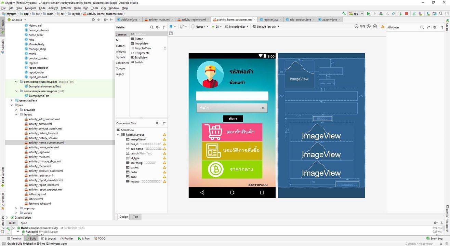This screenshot has width=450, height=246.
Task: Open the Default (en-us) locale dropdown
Action: tap(266, 26)
